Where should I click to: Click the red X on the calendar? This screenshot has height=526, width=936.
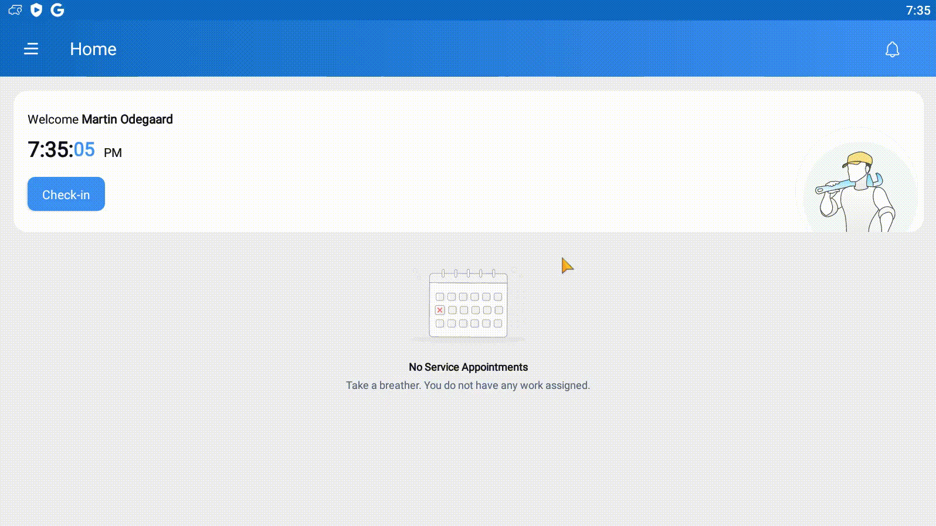[440, 310]
